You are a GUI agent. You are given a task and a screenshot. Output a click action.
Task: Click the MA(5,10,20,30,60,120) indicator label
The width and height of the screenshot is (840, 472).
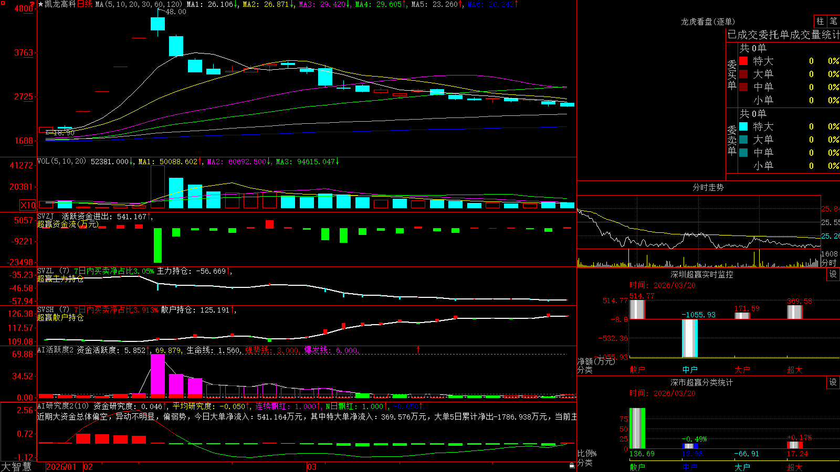pyautogui.click(x=139, y=4)
